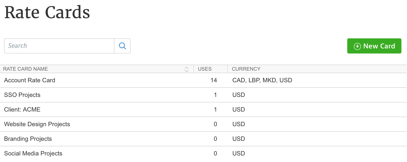Click the uses count for Website Design Projects
Image resolution: width=407 pixels, height=162 pixels.
click(215, 124)
